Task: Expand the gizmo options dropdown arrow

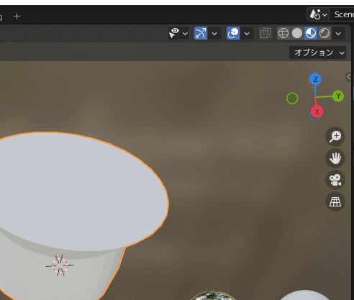Action: pos(214,33)
